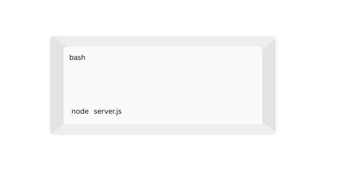Click the top beveled edge of the frame
Screen dimensions: 337x189
[163, 41]
